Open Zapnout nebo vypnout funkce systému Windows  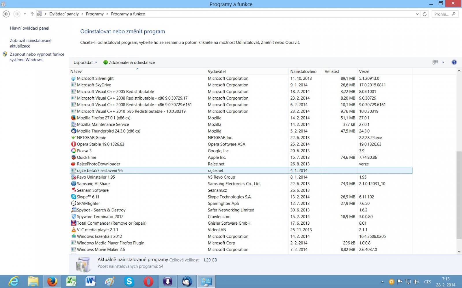tap(37, 57)
